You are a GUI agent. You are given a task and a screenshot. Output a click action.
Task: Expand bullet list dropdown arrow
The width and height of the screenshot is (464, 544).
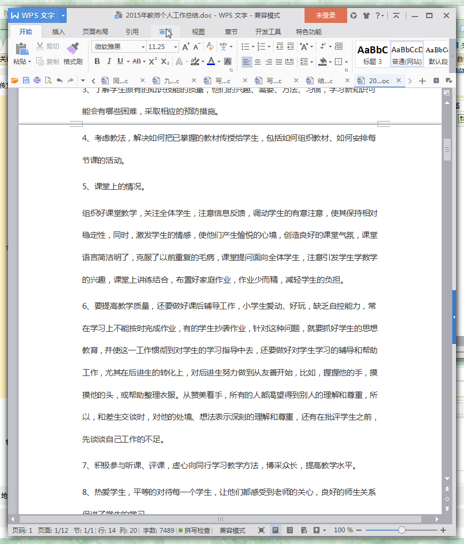(253, 46)
